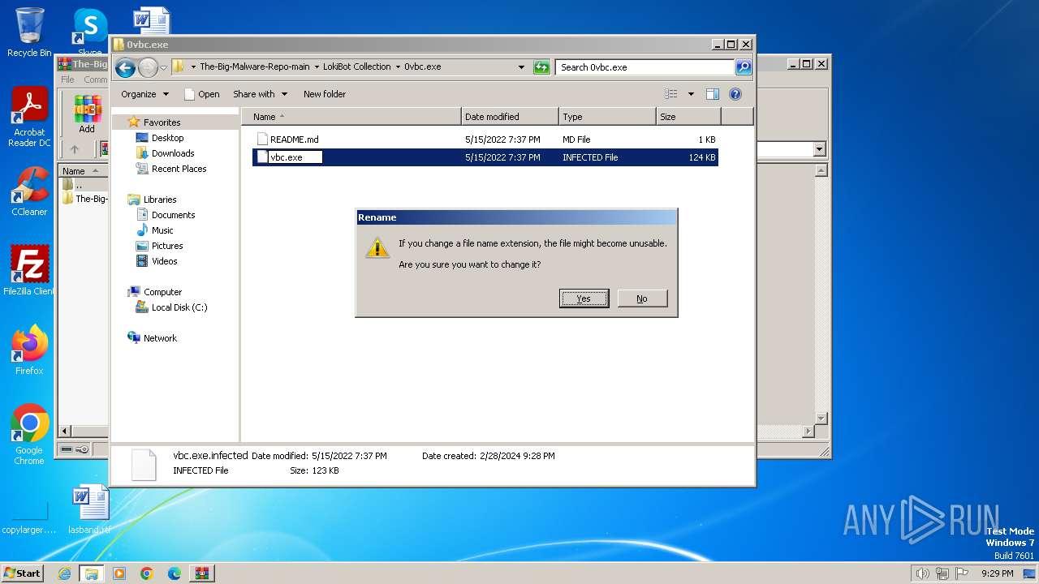
Task: Click Open in Explorer toolbar
Action: tap(202, 94)
